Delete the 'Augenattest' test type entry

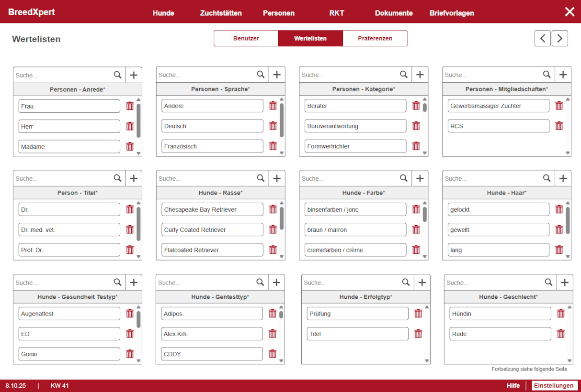130,314
